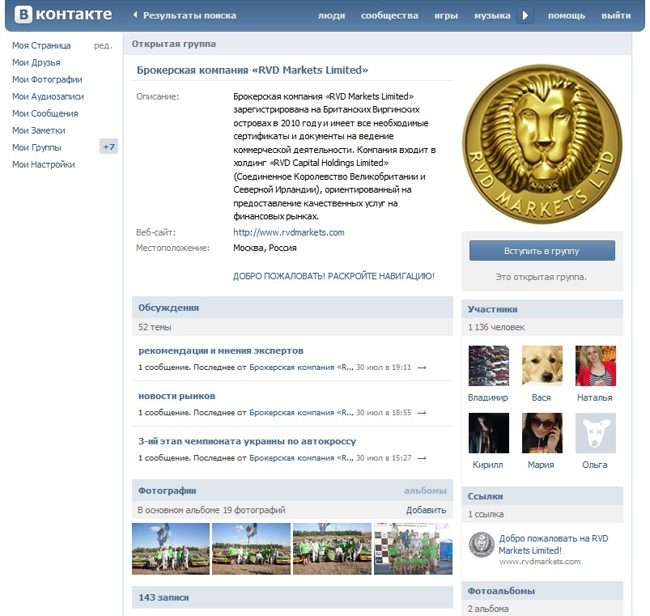Click the last poster name on 15:27 entry

point(301,458)
